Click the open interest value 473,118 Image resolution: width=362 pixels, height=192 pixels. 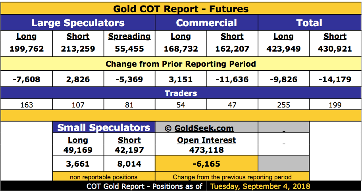(x=206, y=150)
